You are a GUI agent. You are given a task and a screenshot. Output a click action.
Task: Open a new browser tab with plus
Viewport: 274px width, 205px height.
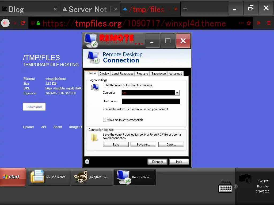[x=185, y=9]
